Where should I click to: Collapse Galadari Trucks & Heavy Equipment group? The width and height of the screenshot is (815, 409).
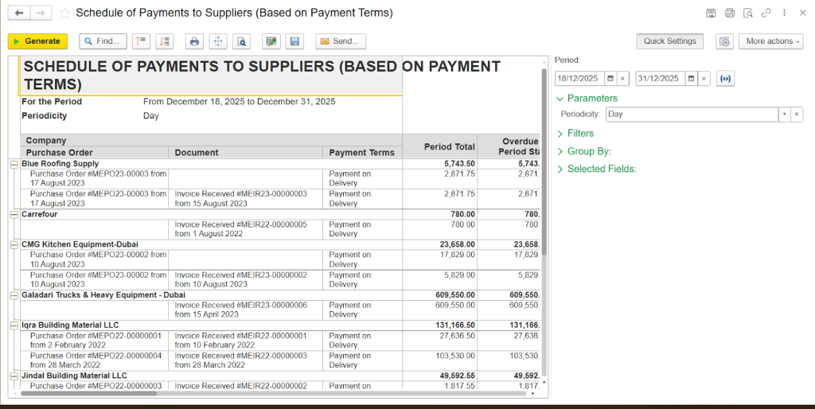click(14, 295)
